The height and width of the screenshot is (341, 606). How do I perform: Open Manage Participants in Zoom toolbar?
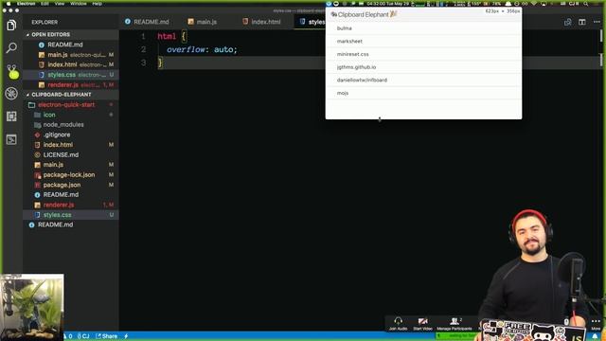454,324
